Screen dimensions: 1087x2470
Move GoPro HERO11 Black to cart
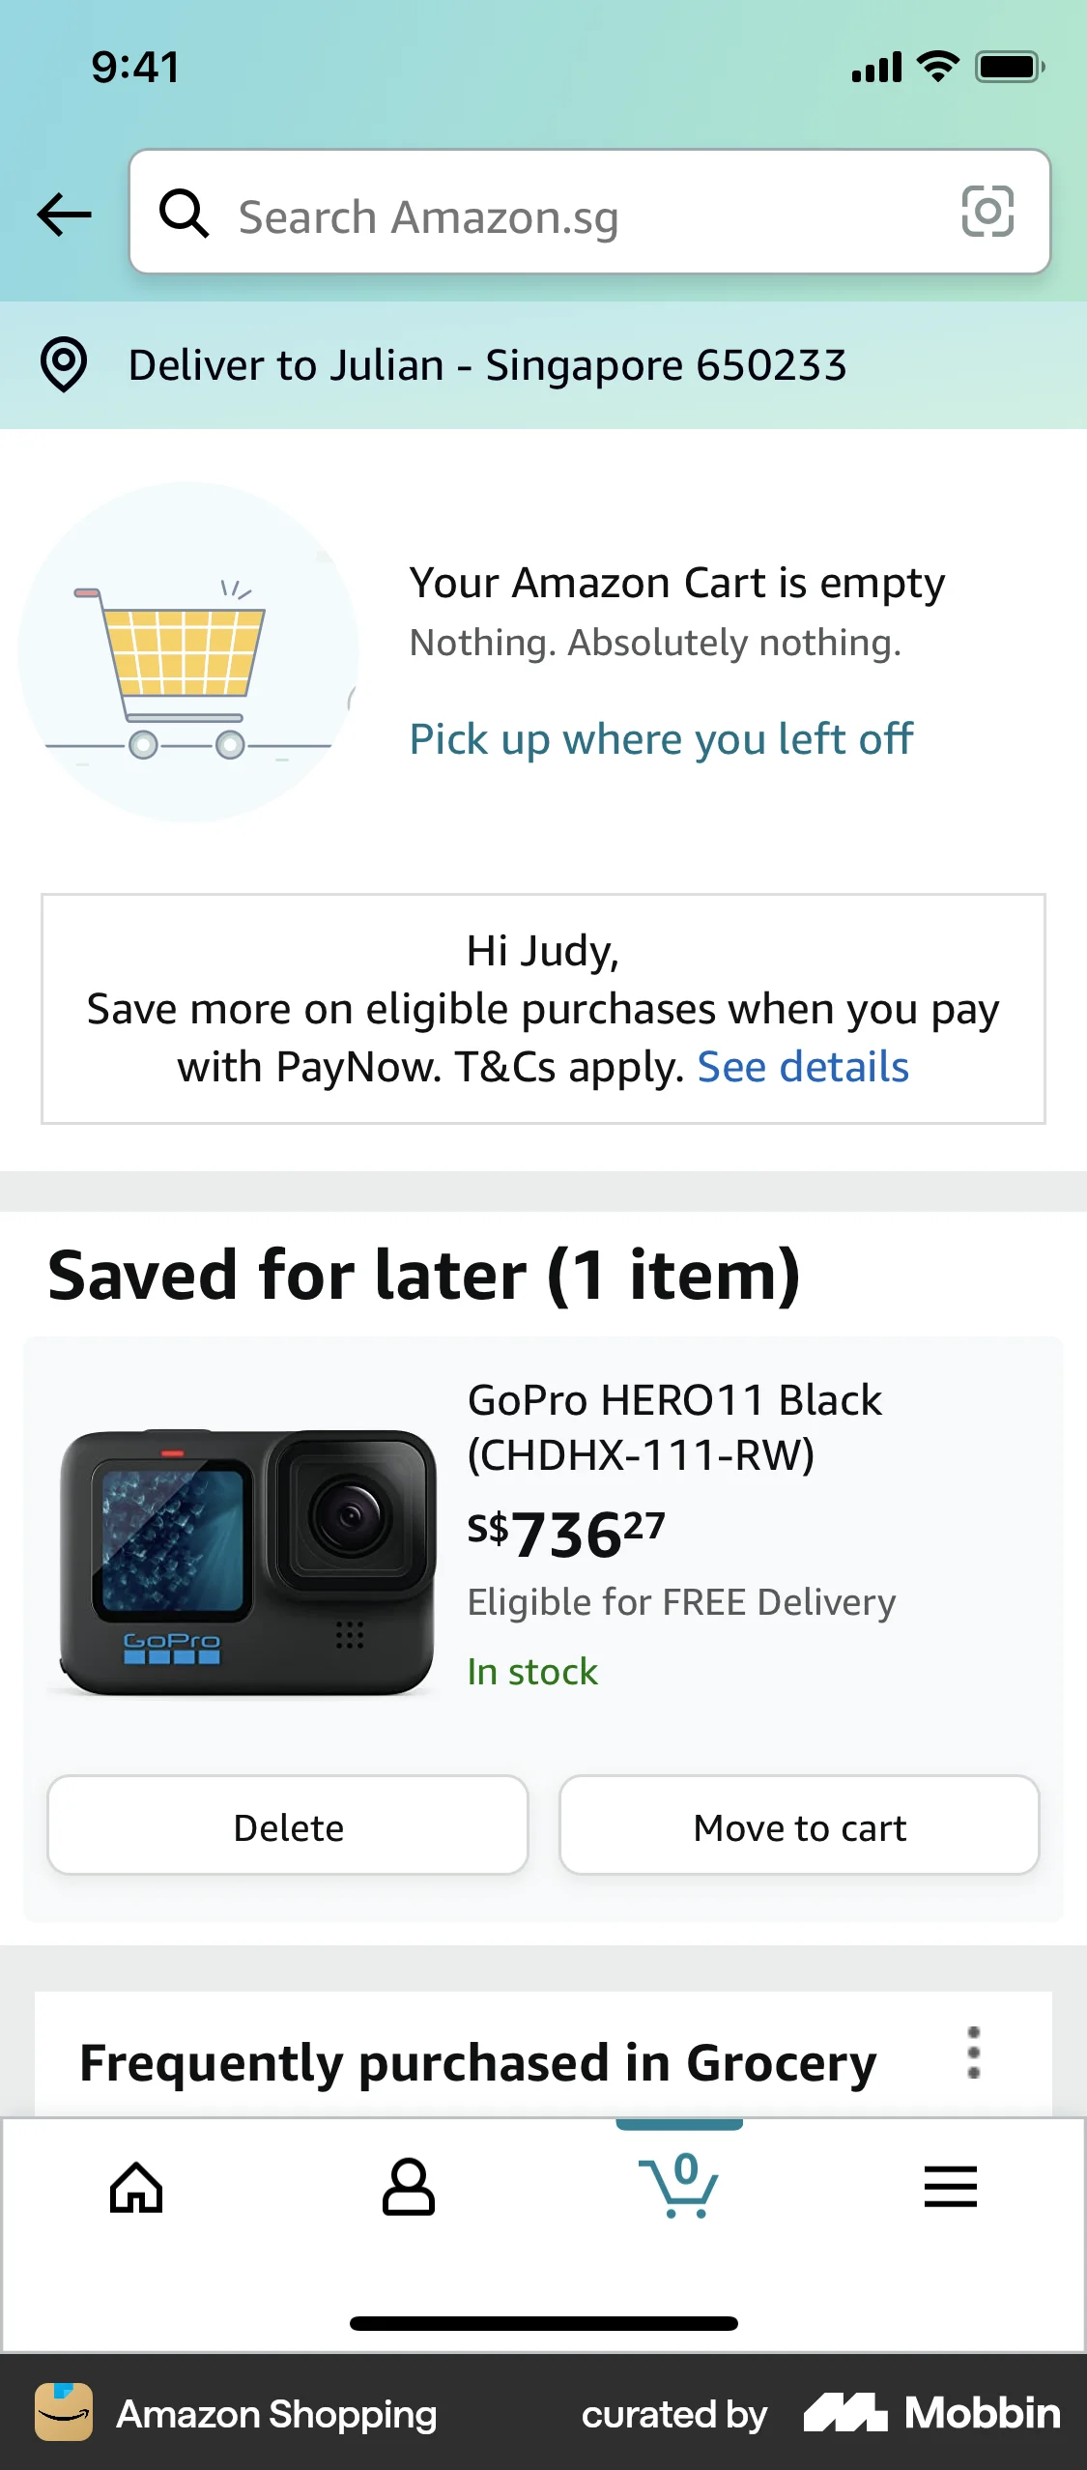pyautogui.click(x=798, y=1826)
